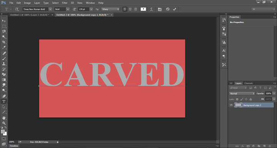Image resolution: width=277 pixels, height=148 pixels.
Task: Select the Line shape tool
Action: point(4,112)
